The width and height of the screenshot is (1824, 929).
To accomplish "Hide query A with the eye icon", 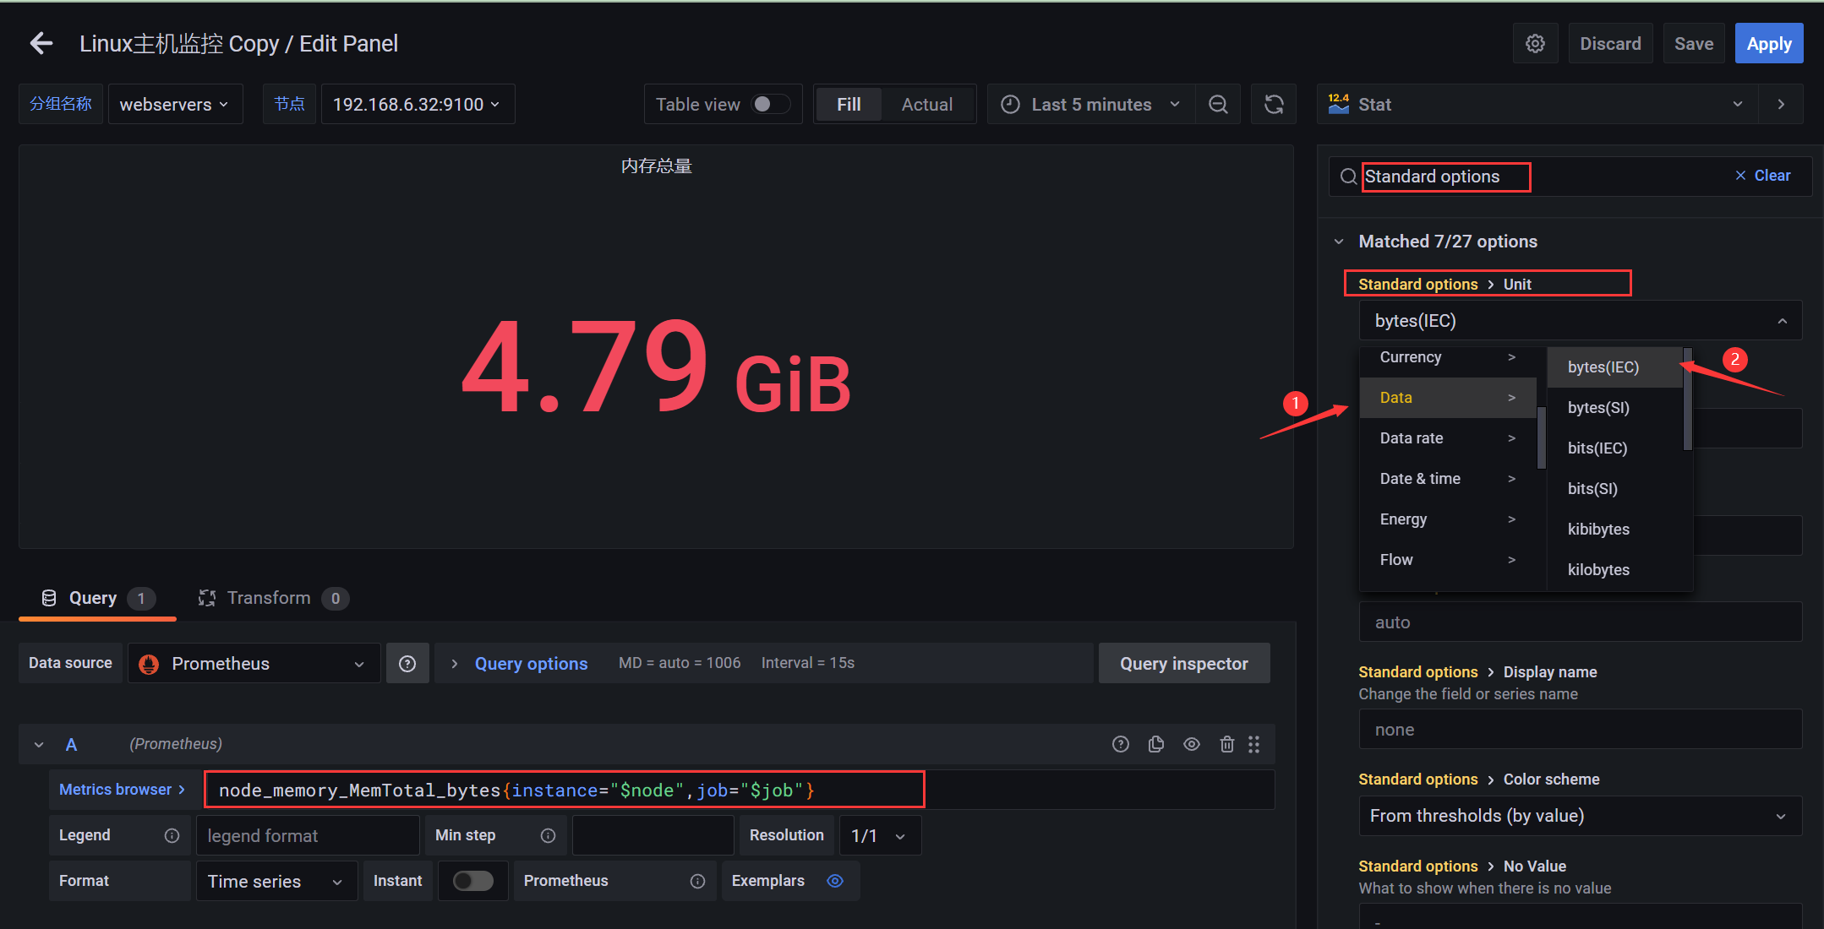I will point(1192,744).
